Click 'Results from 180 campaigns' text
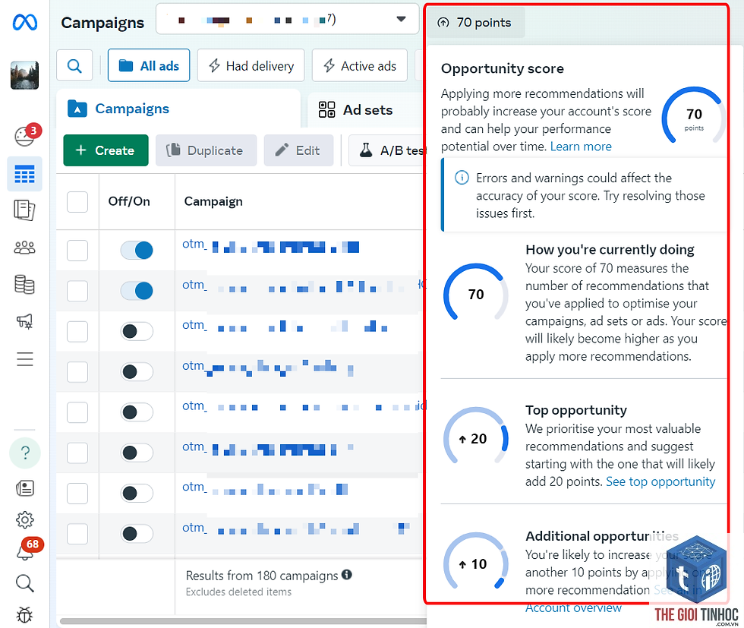 coord(262,576)
